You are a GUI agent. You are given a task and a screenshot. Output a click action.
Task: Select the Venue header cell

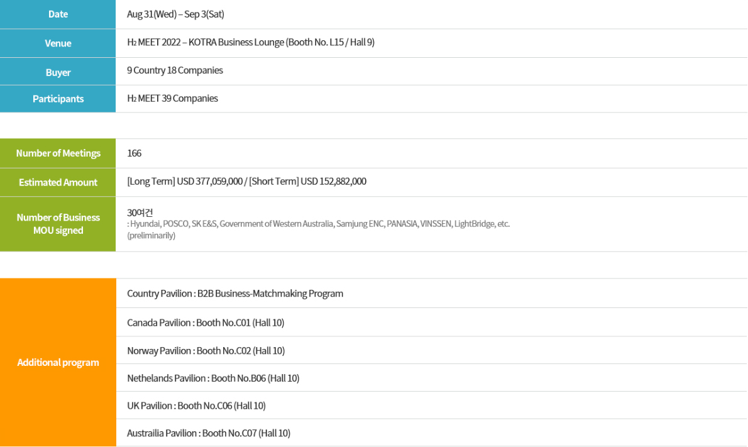pyautogui.click(x=58, y=43)
